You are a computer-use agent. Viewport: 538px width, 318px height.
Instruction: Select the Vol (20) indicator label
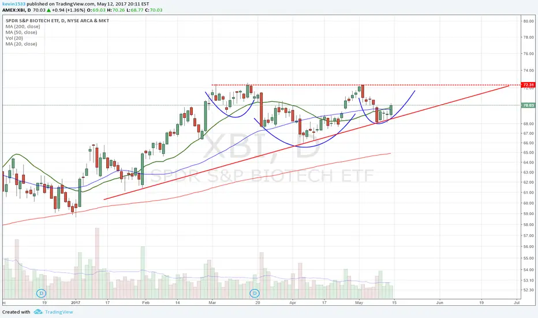tap(14, 38)
